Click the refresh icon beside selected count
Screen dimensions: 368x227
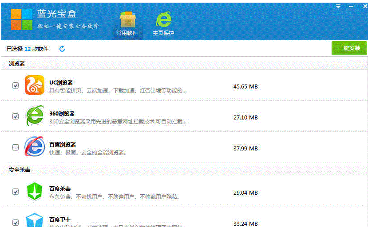pos(62,49)
